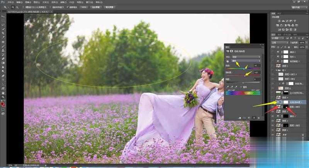The height and width of the screenshot is (168, 309).
Task: Select the Eraser tool
Action: tap(3, 59)
